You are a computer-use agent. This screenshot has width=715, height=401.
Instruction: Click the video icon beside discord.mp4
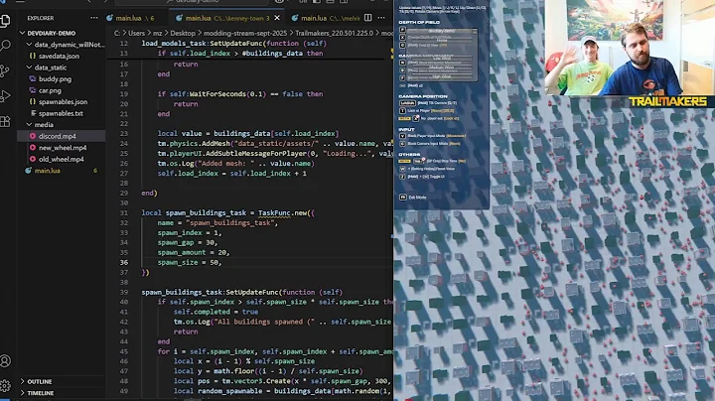(x=33, y=136)
